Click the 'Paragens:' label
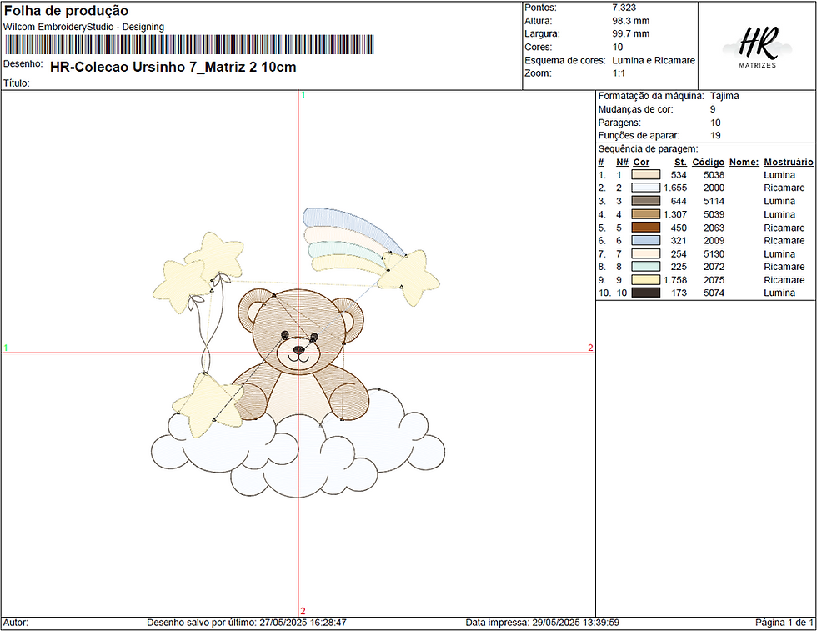 pos(619,123)
